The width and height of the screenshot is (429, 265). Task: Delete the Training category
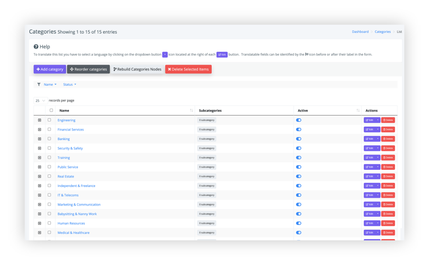(388, 157)
